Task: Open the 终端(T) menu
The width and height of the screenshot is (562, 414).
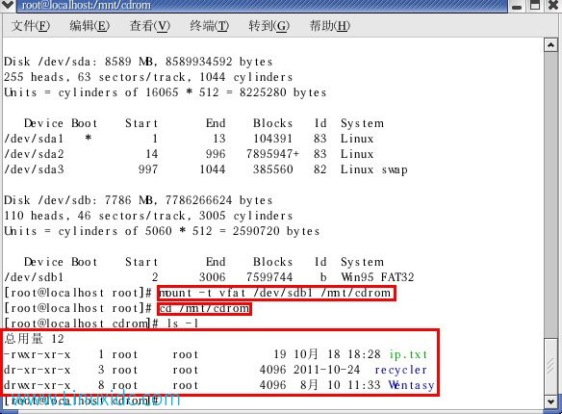Action: (210, 26)
